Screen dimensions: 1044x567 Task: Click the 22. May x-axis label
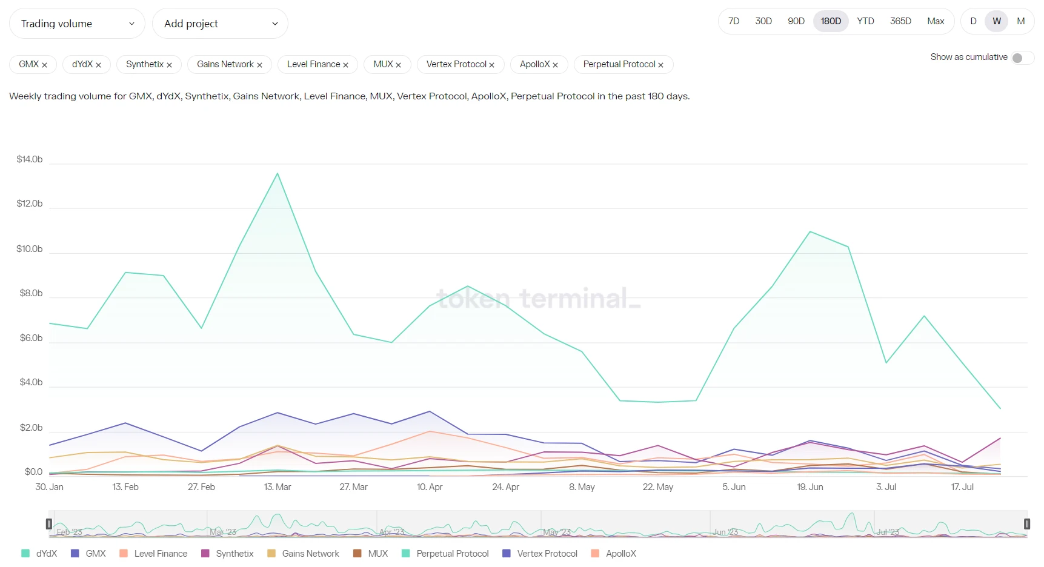point(658,487)
